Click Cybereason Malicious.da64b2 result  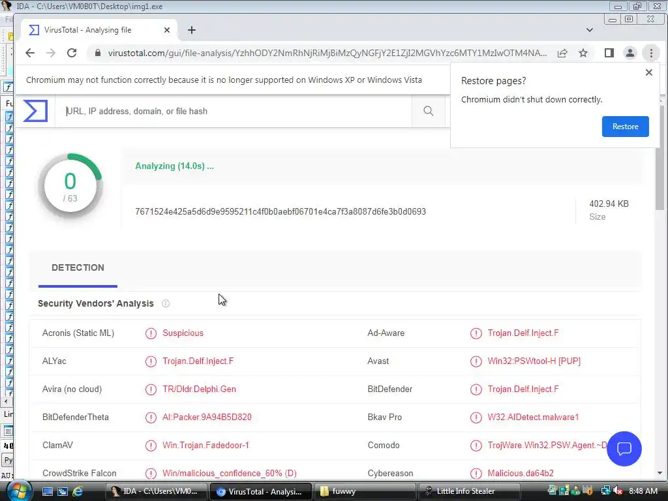pos(521,474)
